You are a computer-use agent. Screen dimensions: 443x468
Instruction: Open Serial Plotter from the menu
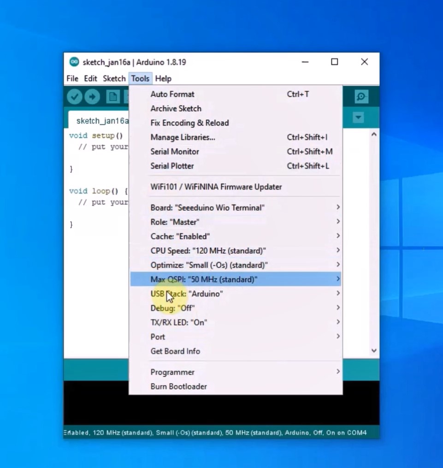coord(172,166)
